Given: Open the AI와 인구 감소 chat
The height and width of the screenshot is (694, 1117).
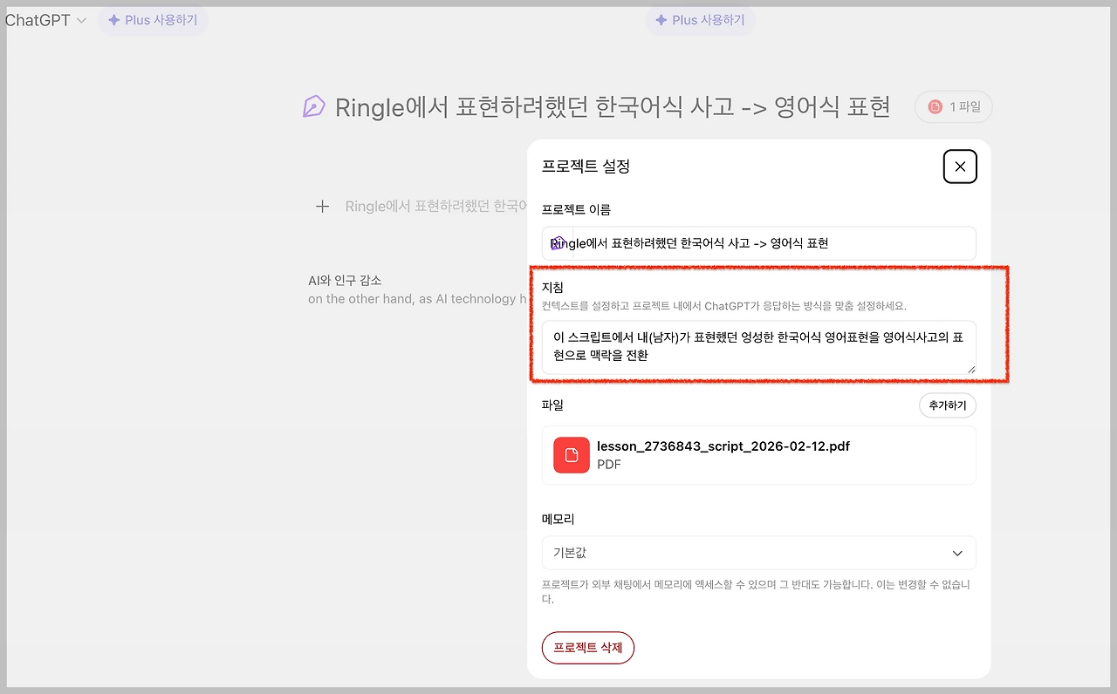Looking at the screenshot, I should click(417, 289).
